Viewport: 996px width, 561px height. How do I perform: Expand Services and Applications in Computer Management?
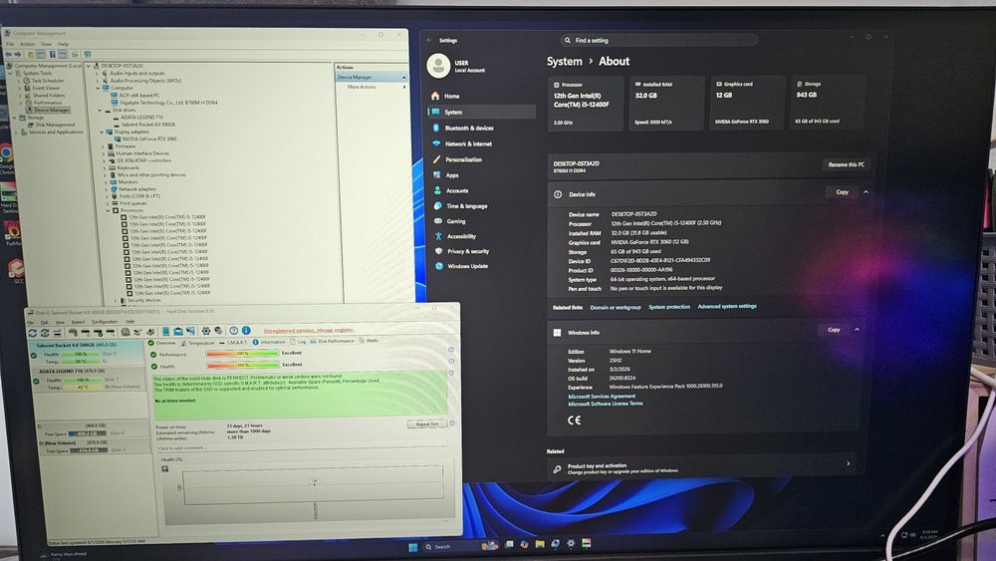16,133
